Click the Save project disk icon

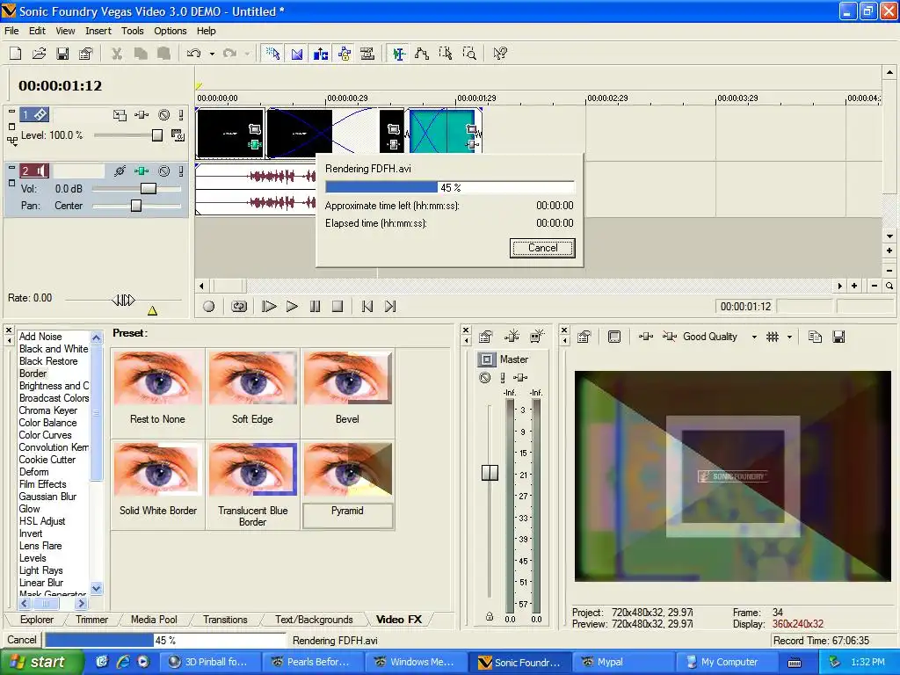62,54
